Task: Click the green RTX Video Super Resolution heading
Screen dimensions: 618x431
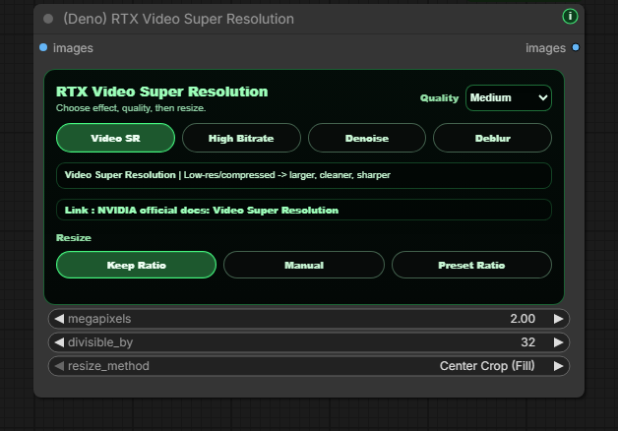Action: tap(162, 92)
